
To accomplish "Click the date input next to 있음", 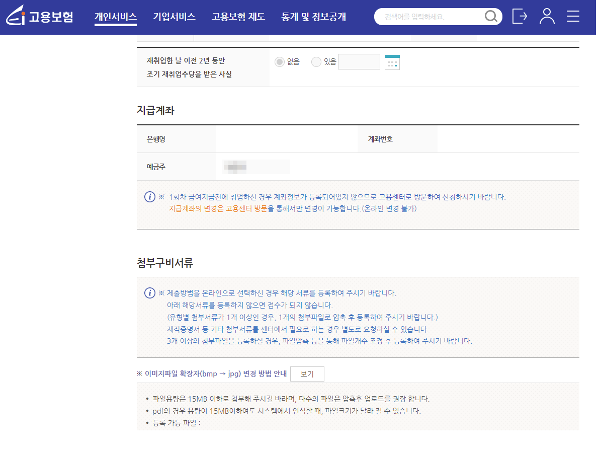I will click(359, 61).
